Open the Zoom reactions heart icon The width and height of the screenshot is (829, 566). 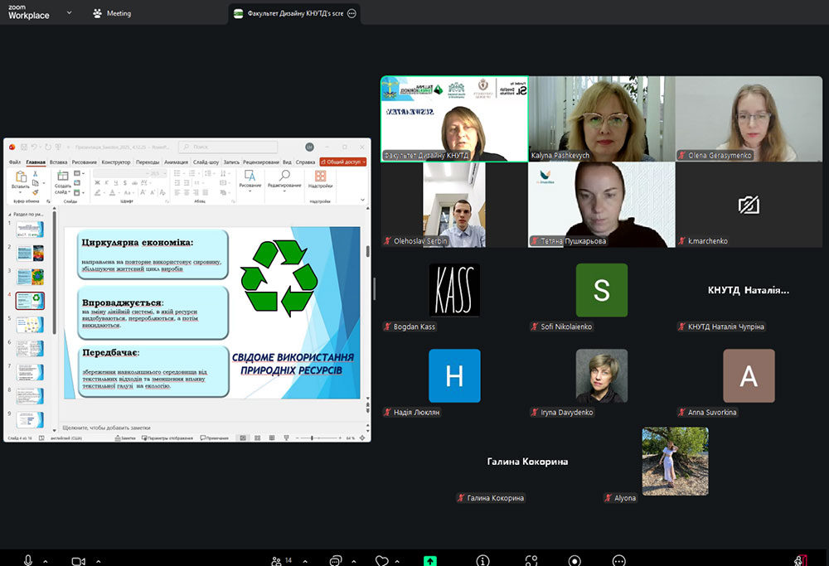click(381, 560)
